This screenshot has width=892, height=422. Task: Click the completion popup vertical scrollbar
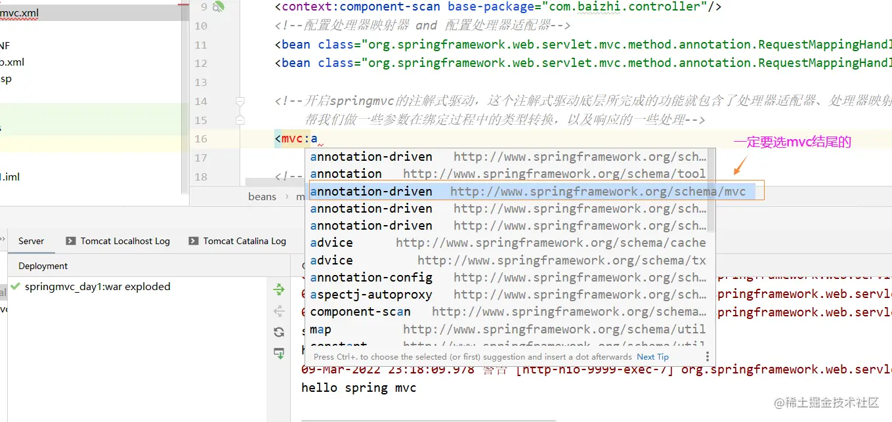pos(711,190)
